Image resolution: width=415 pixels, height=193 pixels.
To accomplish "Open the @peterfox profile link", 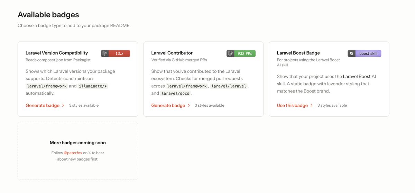I will 73,153.
